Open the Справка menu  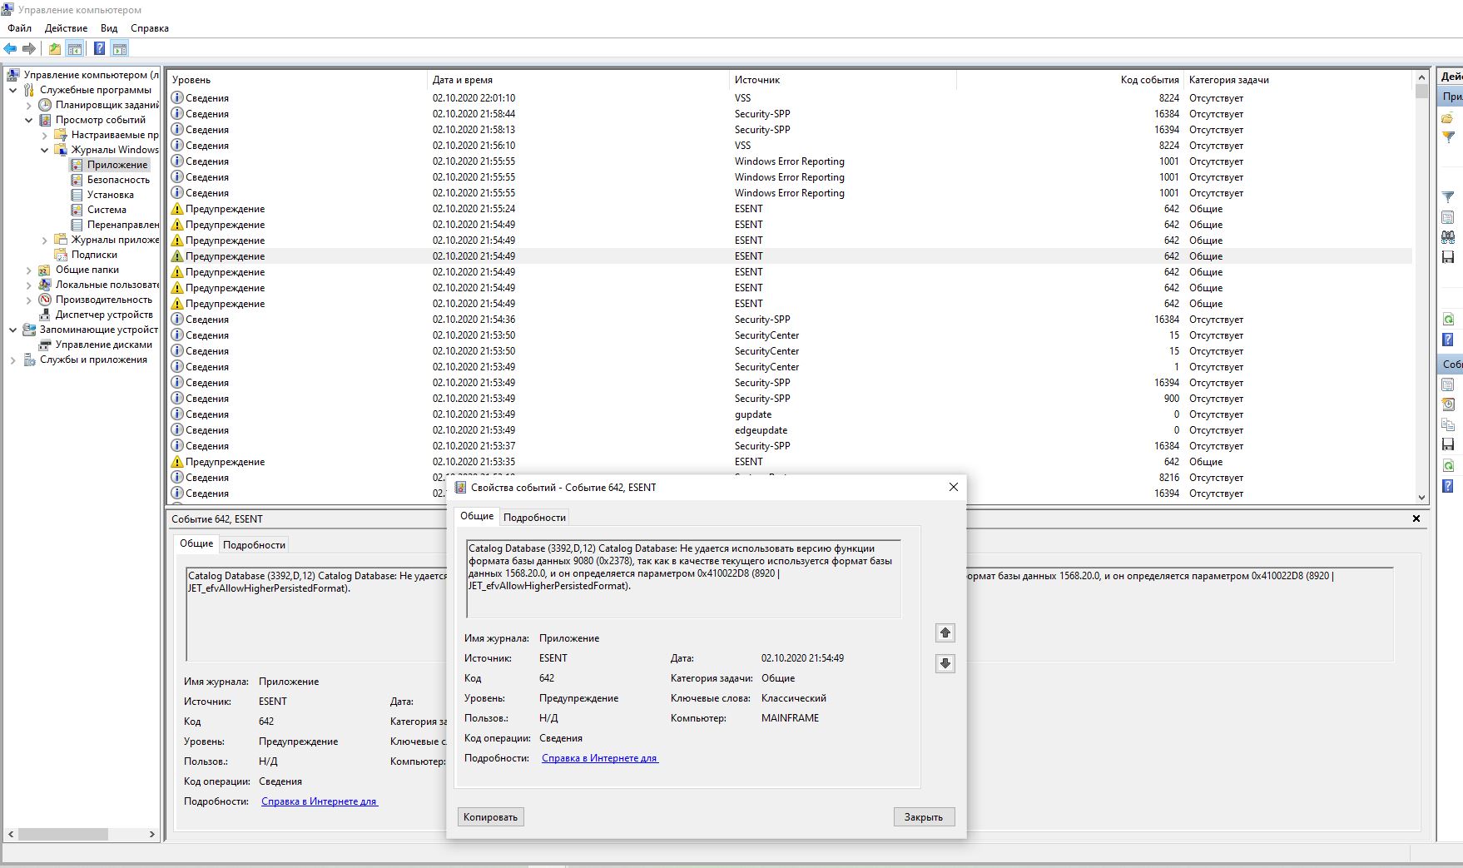point(150,28)
